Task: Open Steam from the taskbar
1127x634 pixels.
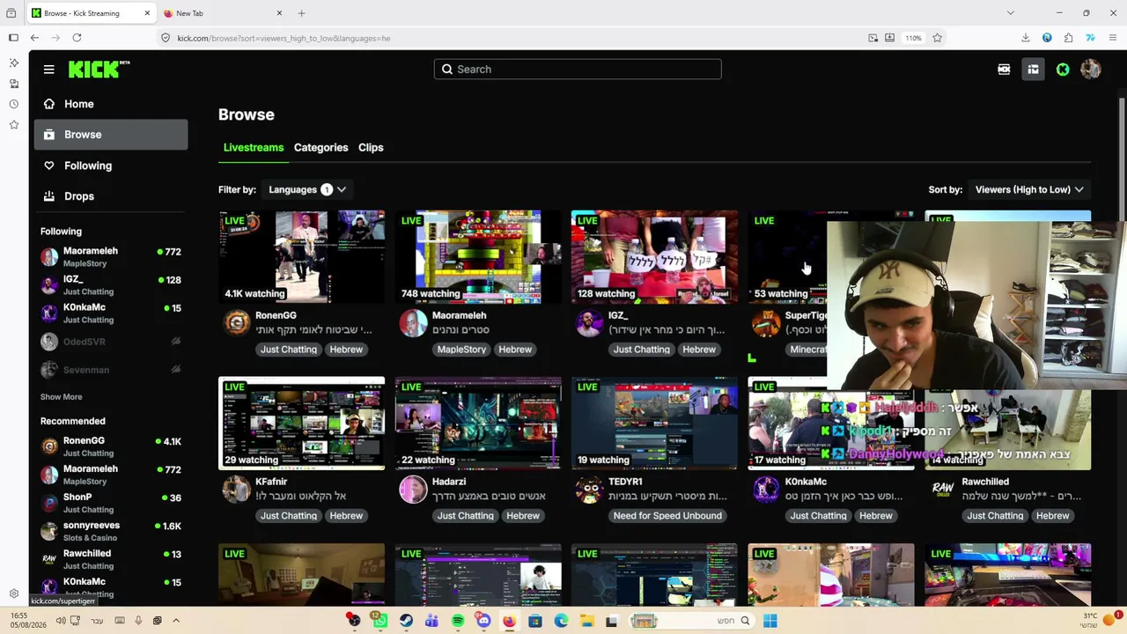Action: click(x=406, y=621)
